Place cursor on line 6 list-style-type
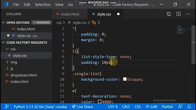 98,57
